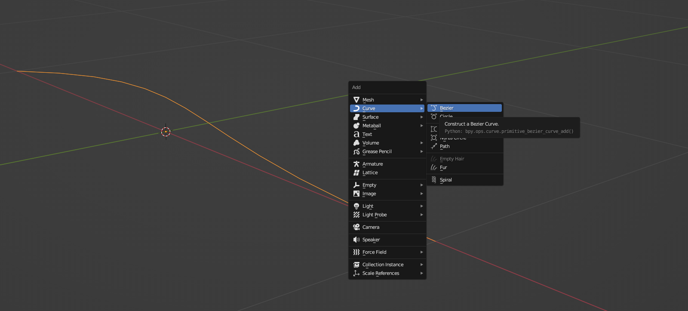Viewport: 688px width, 311px height.
Task: Click the Path curve icon
Action: click(434, 146)
